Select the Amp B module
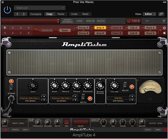 [x=100, y=33]
